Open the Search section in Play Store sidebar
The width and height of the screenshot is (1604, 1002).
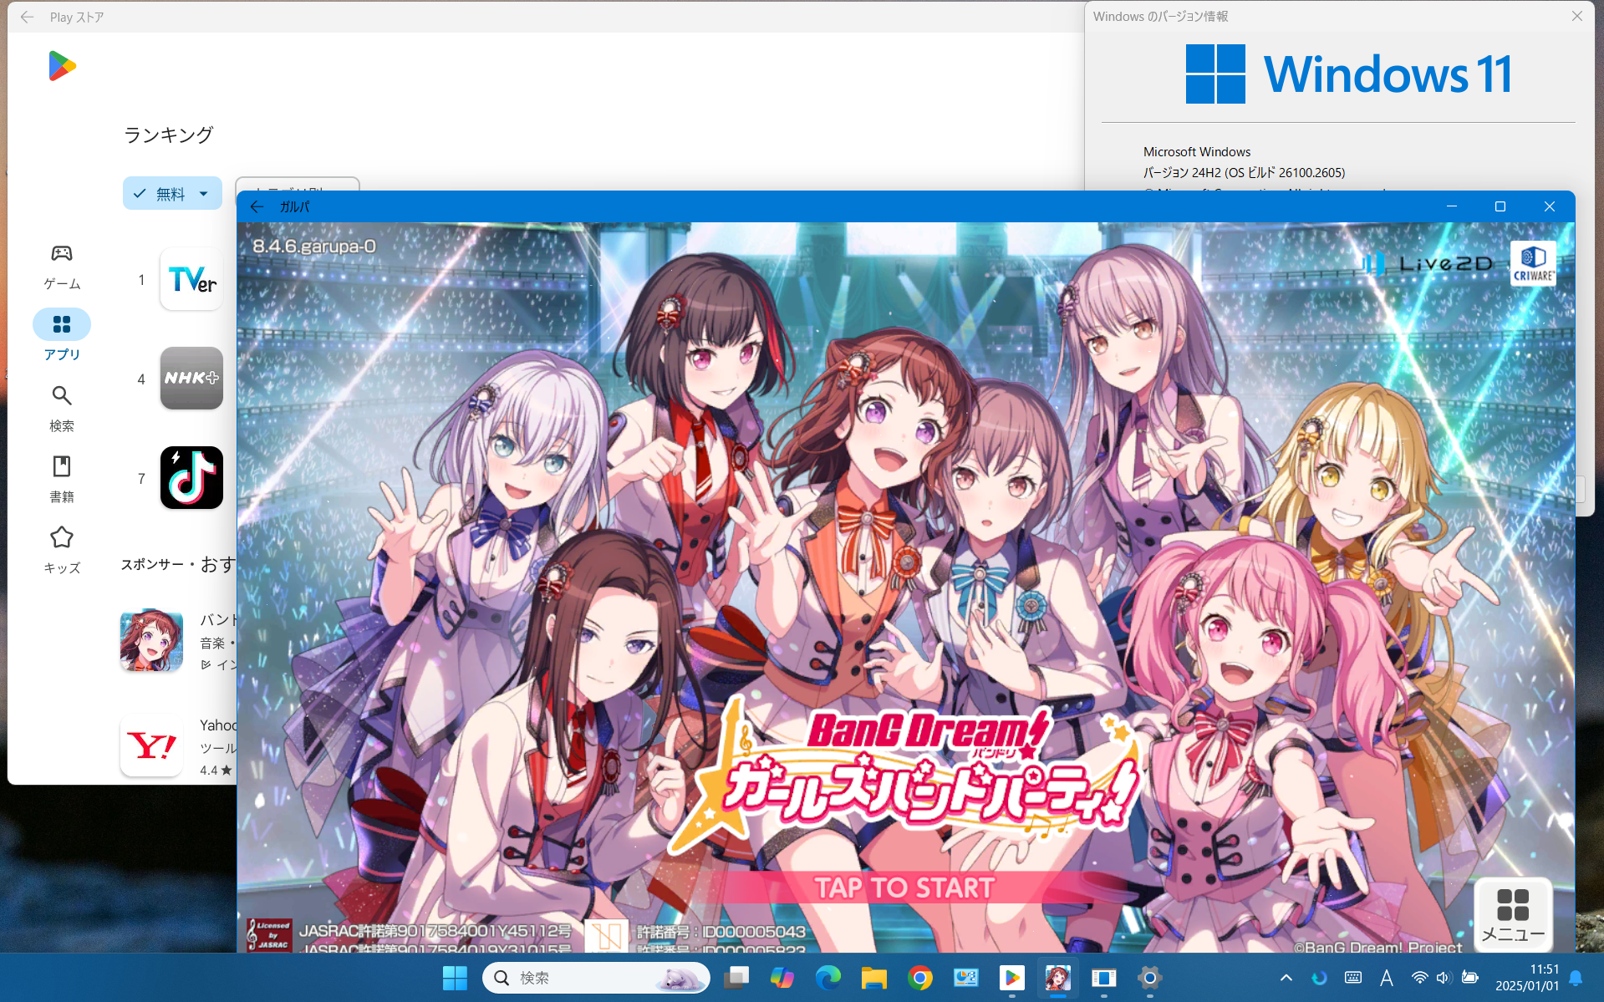tap(62, 409)
